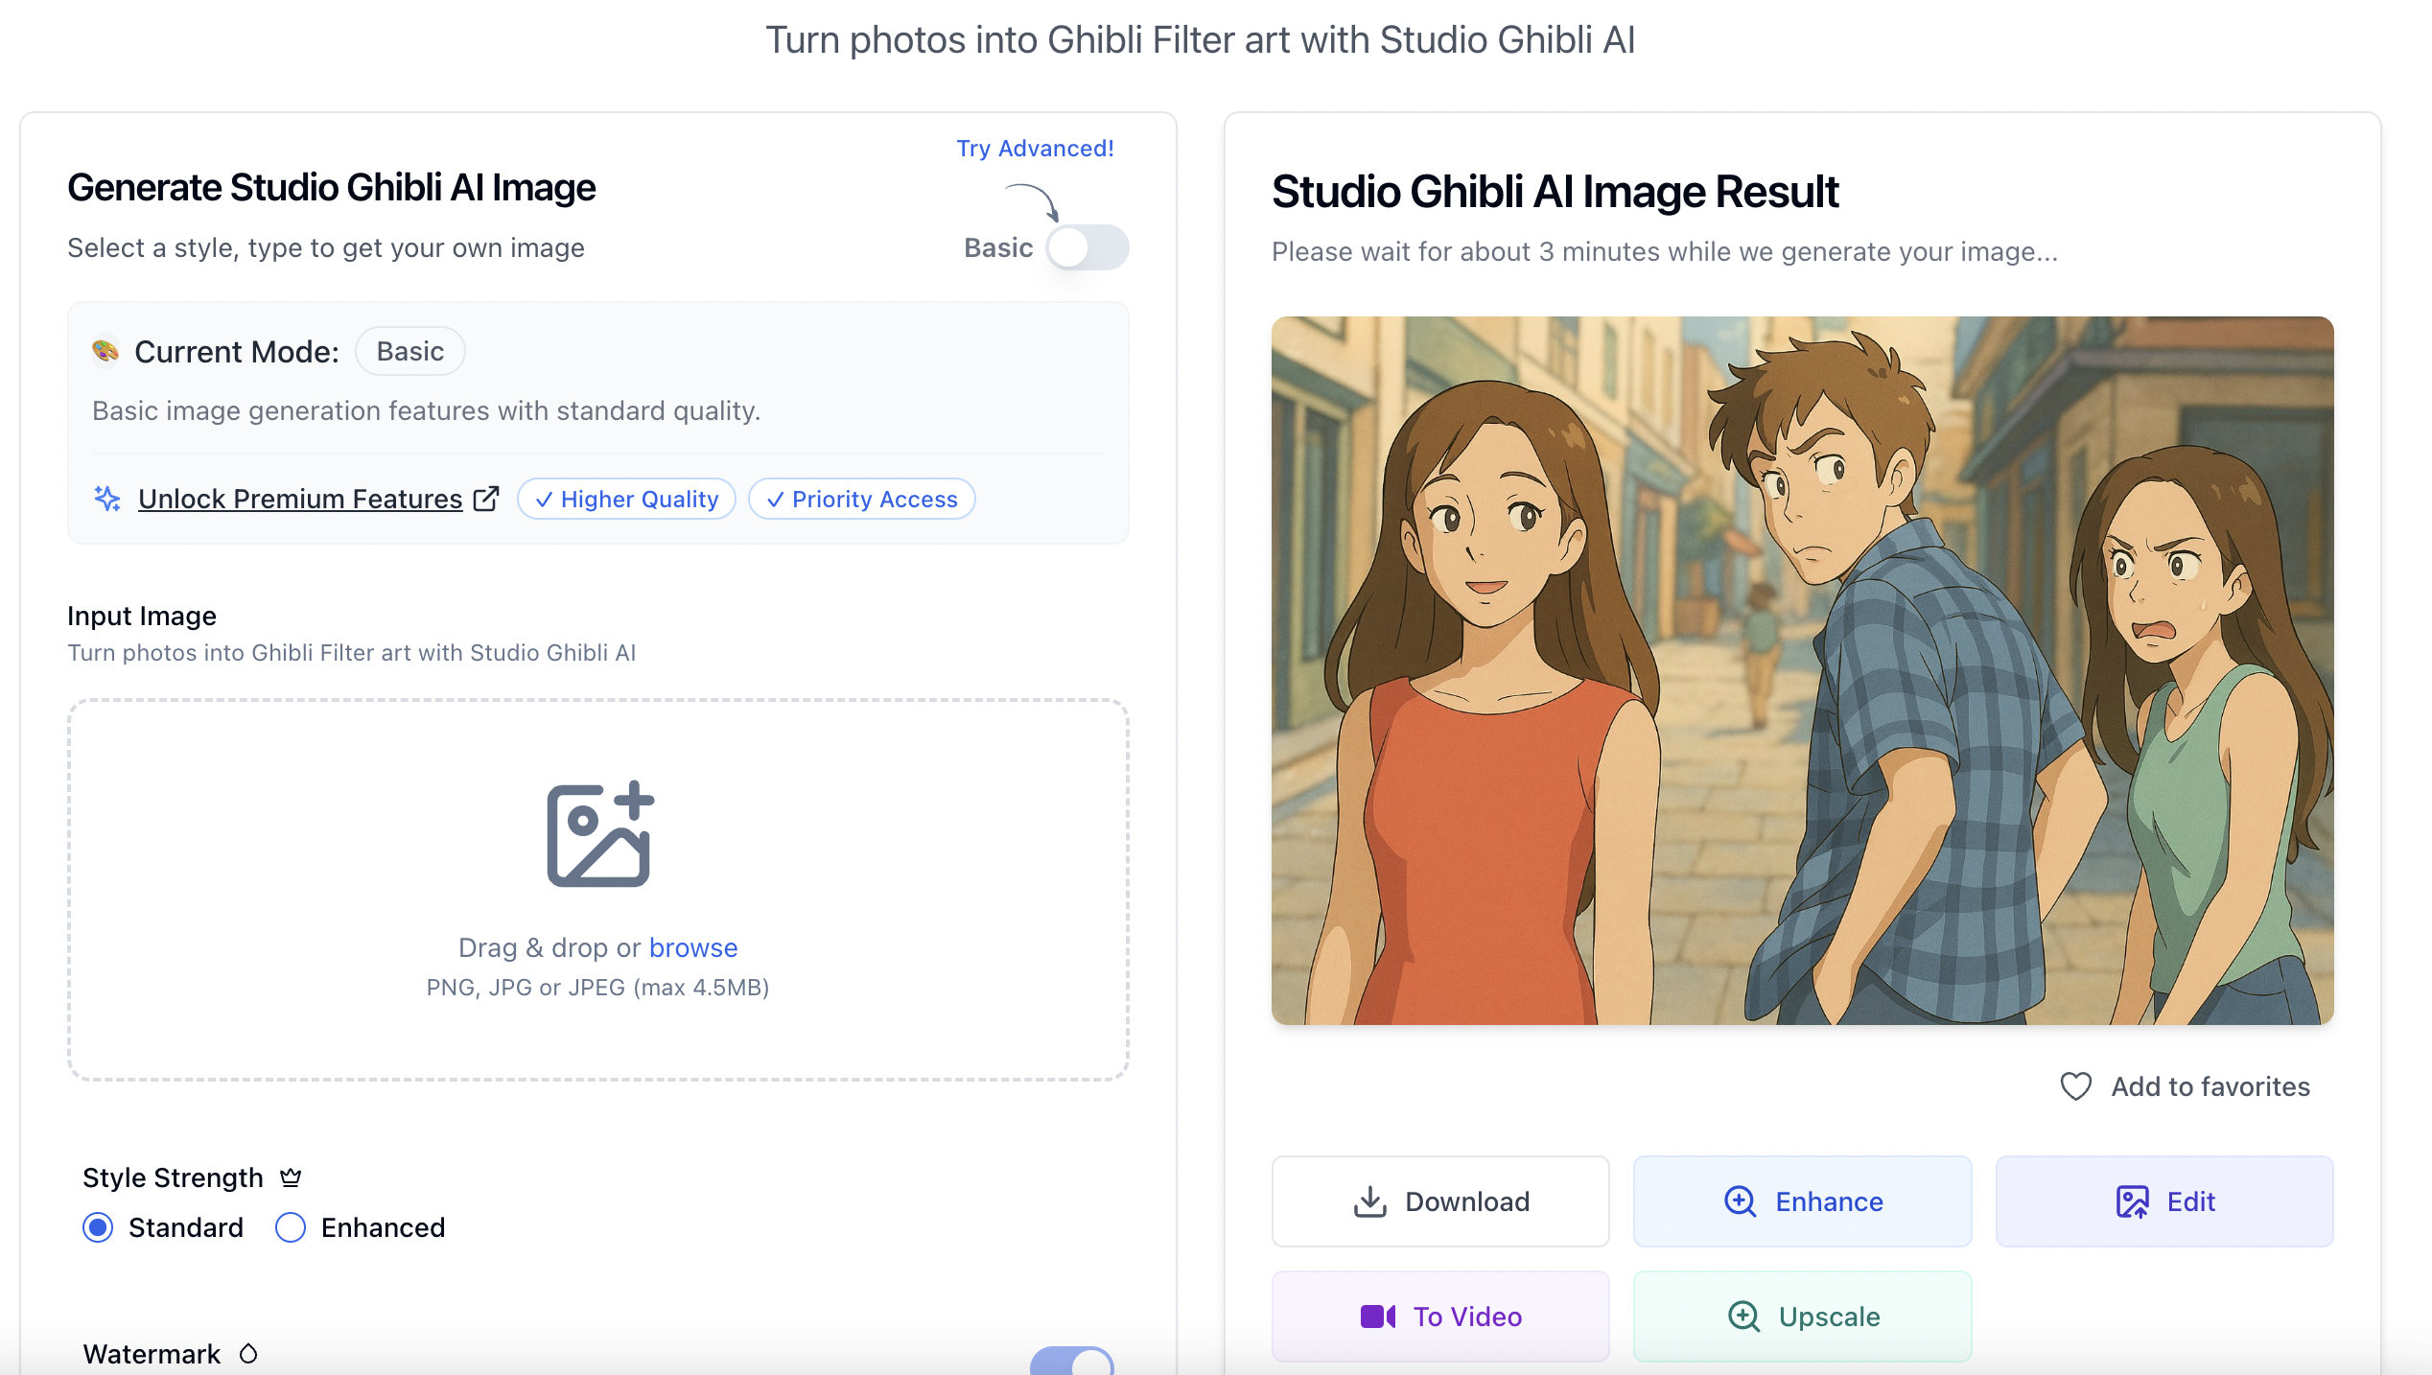
Task: Click the image upload icon in drop zone
Action: coord(599,834)
